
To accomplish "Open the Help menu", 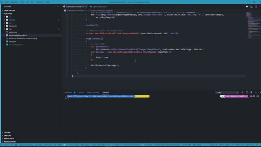I will (x=47, y=2).
